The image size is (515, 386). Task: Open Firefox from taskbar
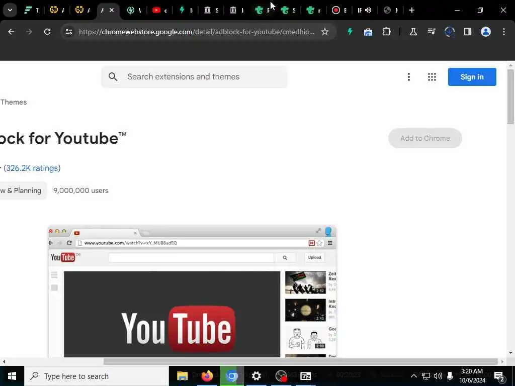pyautogui.click(x=207, y=376)
